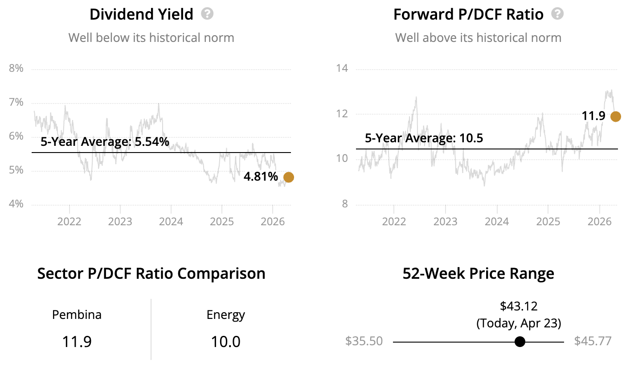Click the Dividend Yield help question-mark icon
The height and width of the screenshot is (372, 630).
click(x=207, y=14)
